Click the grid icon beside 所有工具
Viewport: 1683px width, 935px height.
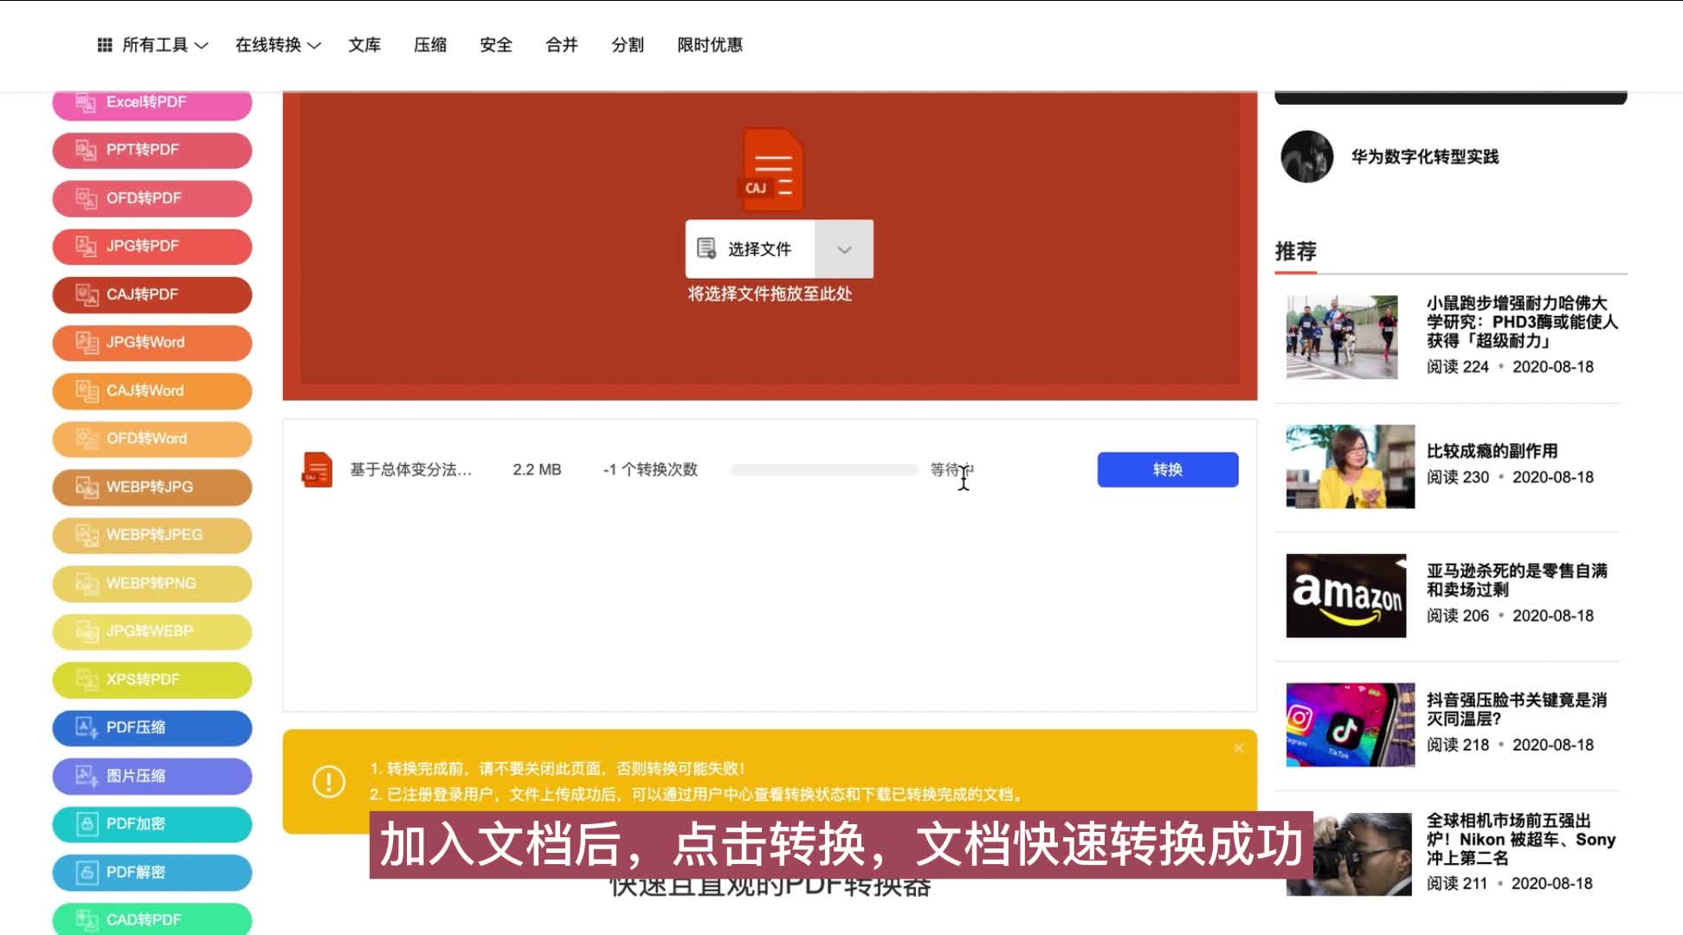[x=105, y=44]
